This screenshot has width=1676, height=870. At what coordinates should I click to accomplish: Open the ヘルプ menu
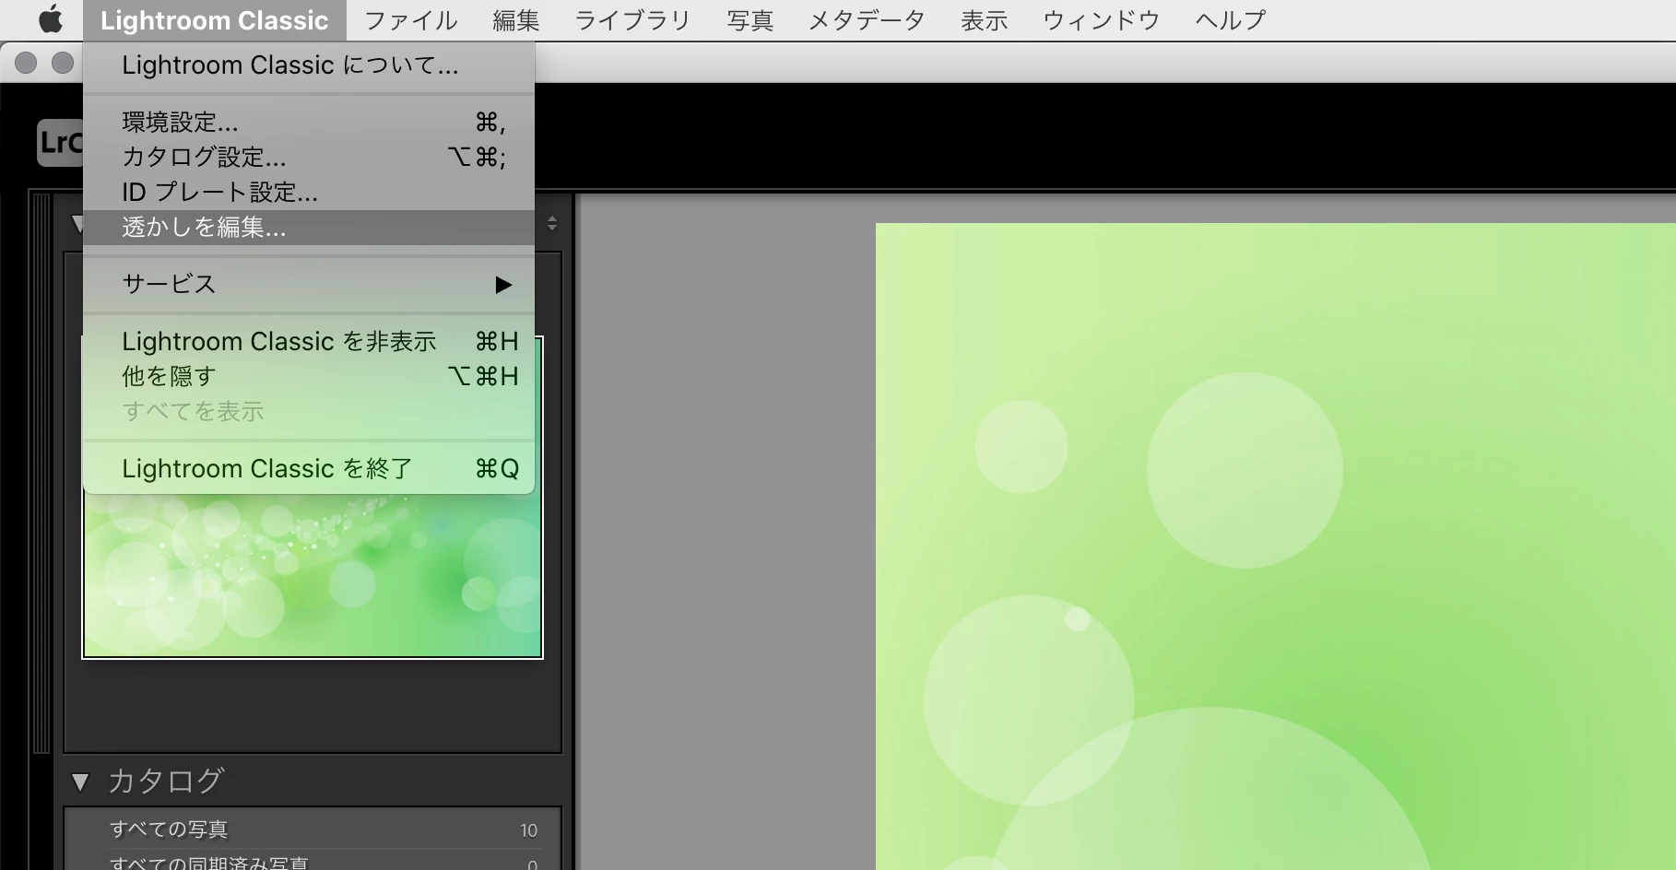point(1230,20)
